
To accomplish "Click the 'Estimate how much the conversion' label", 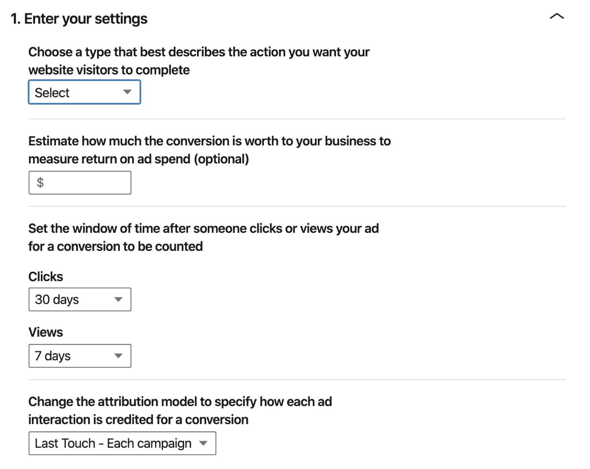I will [209, 141].
